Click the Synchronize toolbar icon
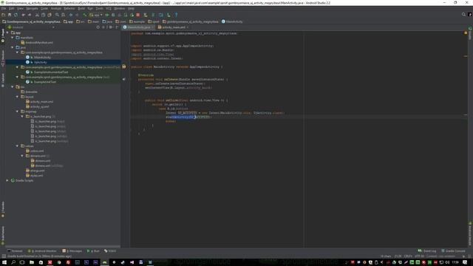 16,15
